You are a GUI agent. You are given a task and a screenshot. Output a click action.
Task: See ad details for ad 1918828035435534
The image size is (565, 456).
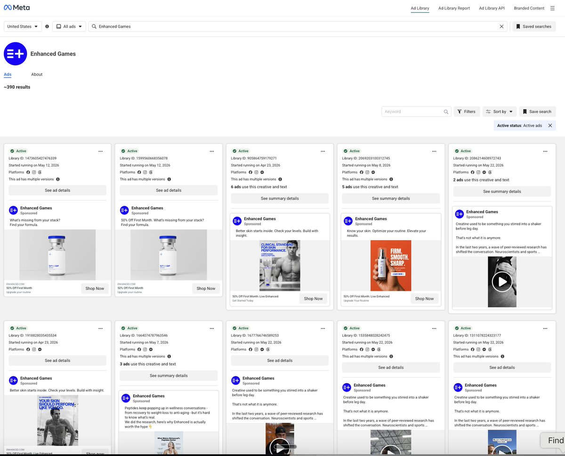(57, 360)
